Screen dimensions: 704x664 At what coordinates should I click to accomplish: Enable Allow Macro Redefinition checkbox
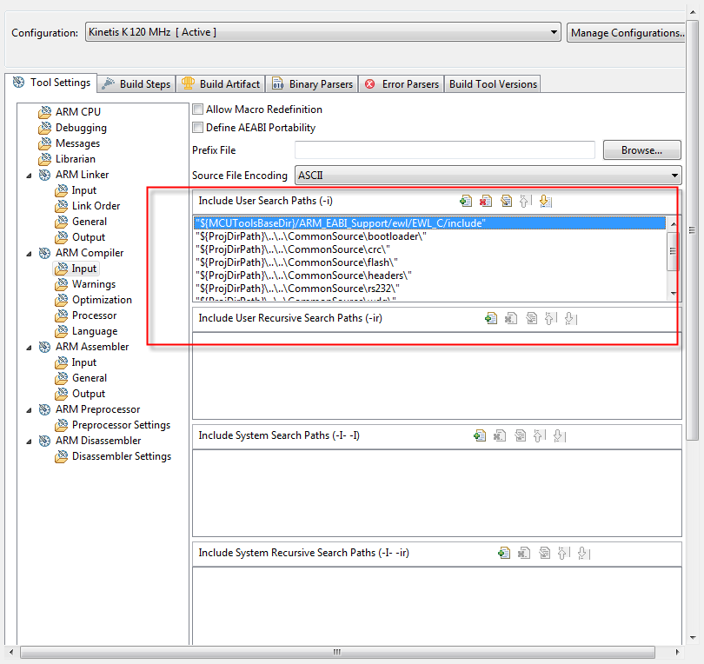click(x=197, y=110)
